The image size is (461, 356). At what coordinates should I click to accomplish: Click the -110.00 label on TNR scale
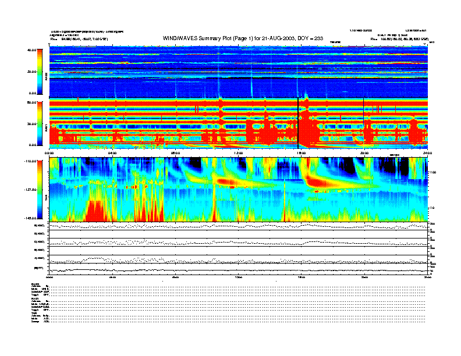30,161
